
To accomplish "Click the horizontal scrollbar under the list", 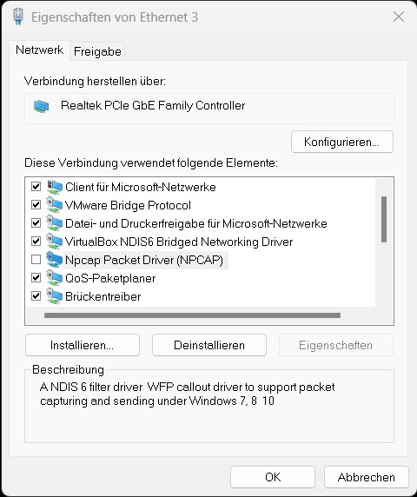I will pos(192,315).
